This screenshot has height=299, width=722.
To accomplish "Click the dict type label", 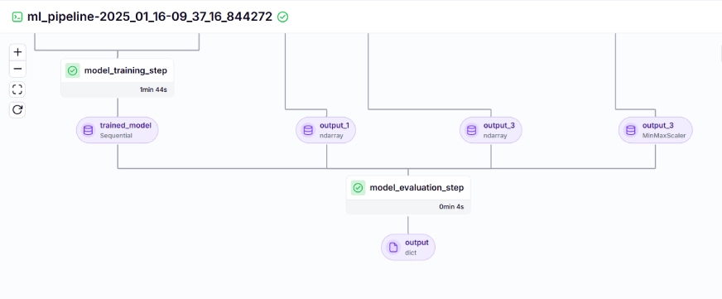I will 411,253.
